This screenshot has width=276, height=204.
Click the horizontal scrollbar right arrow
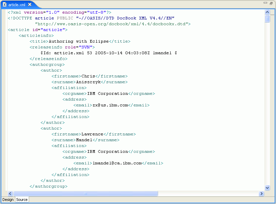pyautogui.click(x=261, y=193)
